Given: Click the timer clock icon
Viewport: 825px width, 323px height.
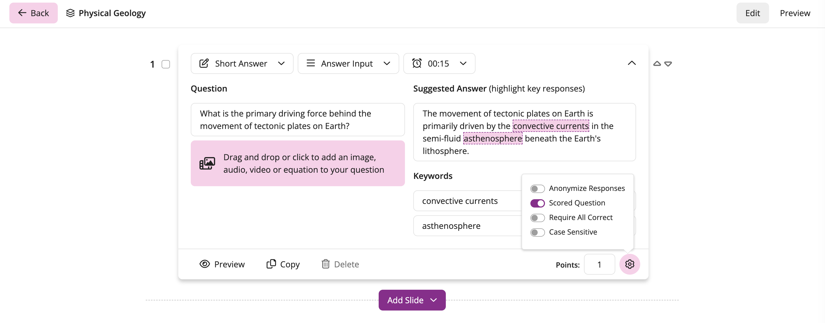Looking at the screenshot, I should pos(417,63).
